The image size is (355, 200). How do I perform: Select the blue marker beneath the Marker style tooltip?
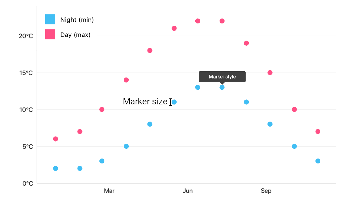pyautogui.click(x=222, y=87)
